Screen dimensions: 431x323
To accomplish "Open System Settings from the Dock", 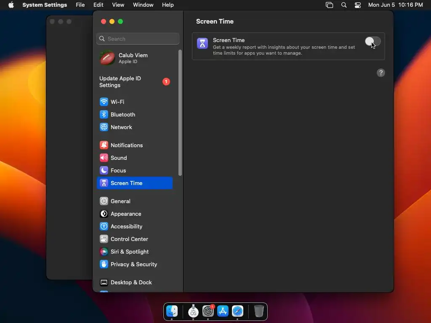I will click(x=208, y=311).
